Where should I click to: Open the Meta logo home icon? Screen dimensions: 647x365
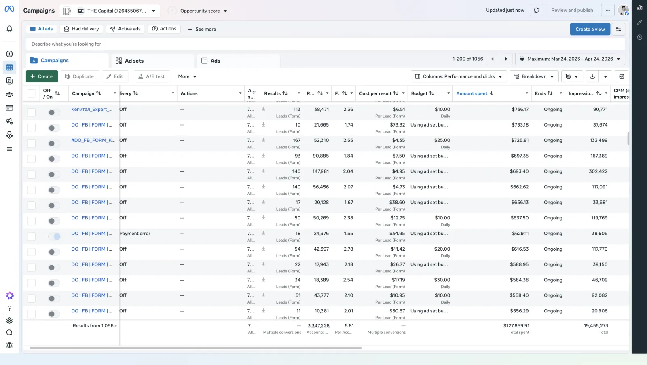click(x=9, y=9)
